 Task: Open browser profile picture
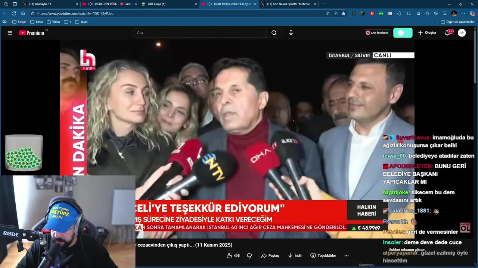pyautogui.click(x=454, y=13)
